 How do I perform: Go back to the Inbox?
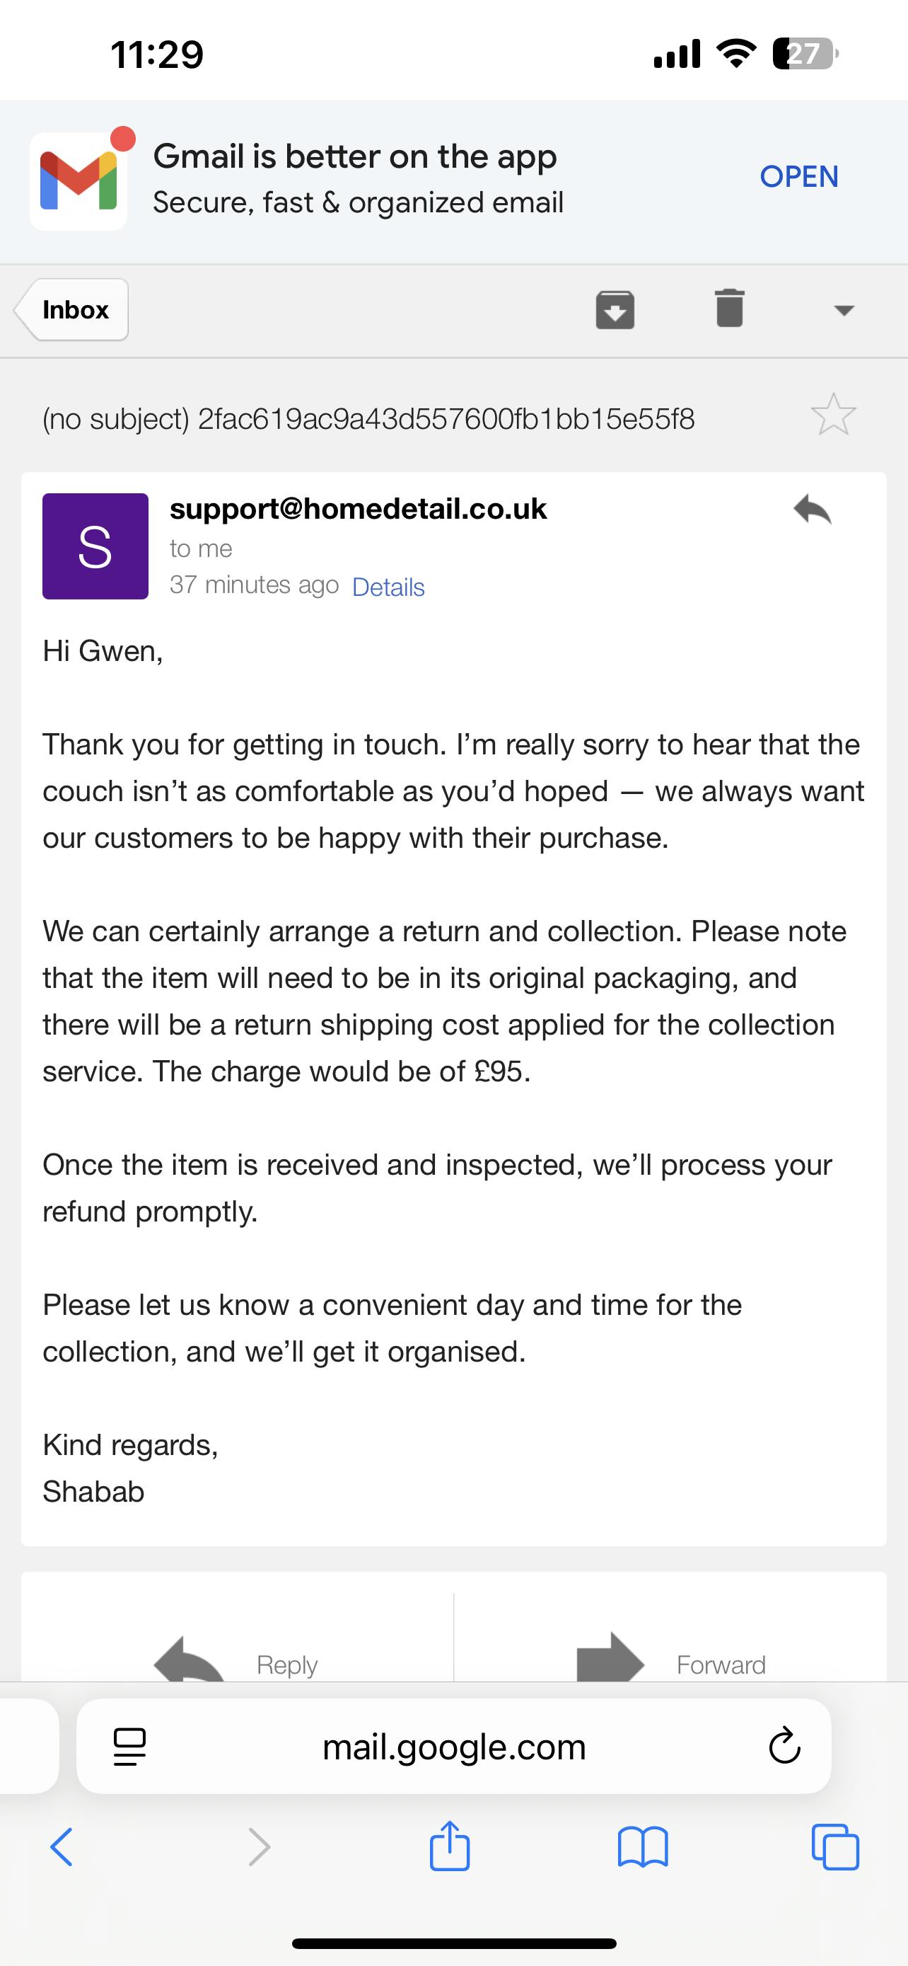pyautogui.click(x=72, y=310)
